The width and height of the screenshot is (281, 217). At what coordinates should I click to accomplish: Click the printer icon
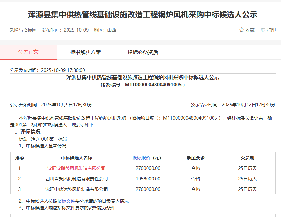click(263, 30)
